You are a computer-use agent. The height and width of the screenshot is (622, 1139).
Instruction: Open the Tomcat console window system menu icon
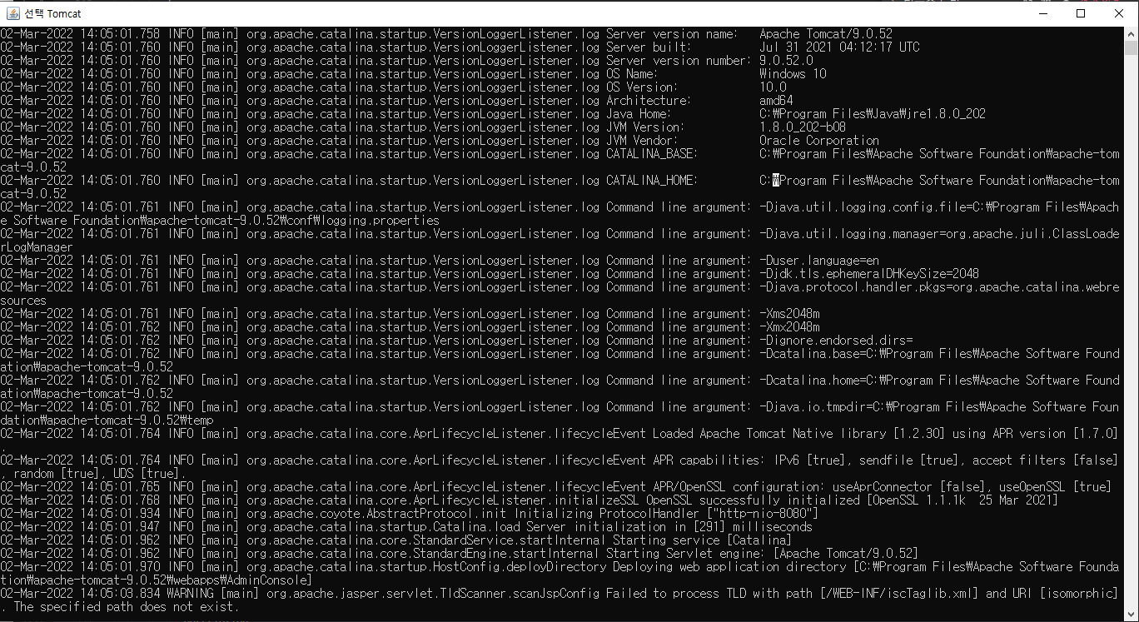12,13
